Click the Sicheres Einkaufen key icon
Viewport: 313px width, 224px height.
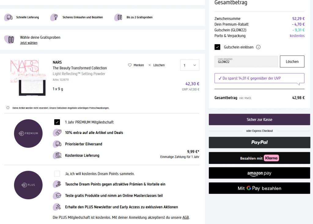tap(55, 17)
